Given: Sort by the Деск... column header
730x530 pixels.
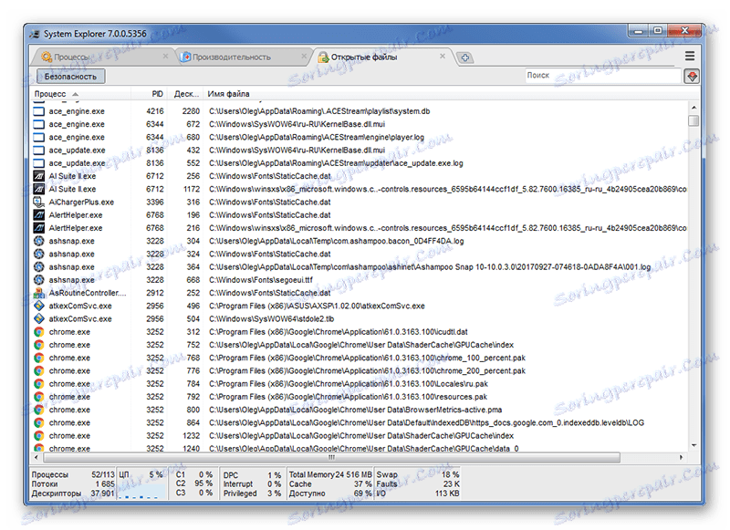Looking at the screenshot, I should click(x=186, y=94).
